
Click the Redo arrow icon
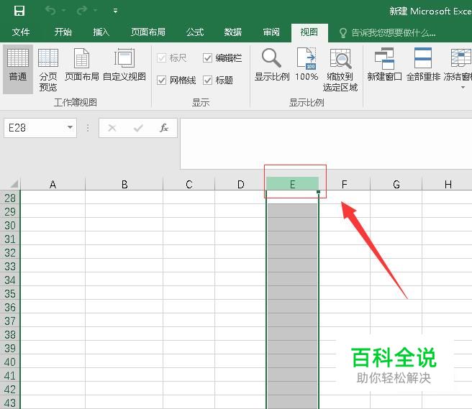click(81, 11)
